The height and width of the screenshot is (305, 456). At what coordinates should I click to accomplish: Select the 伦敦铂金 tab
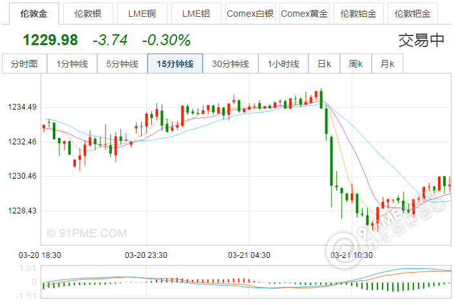coord(359,14)
